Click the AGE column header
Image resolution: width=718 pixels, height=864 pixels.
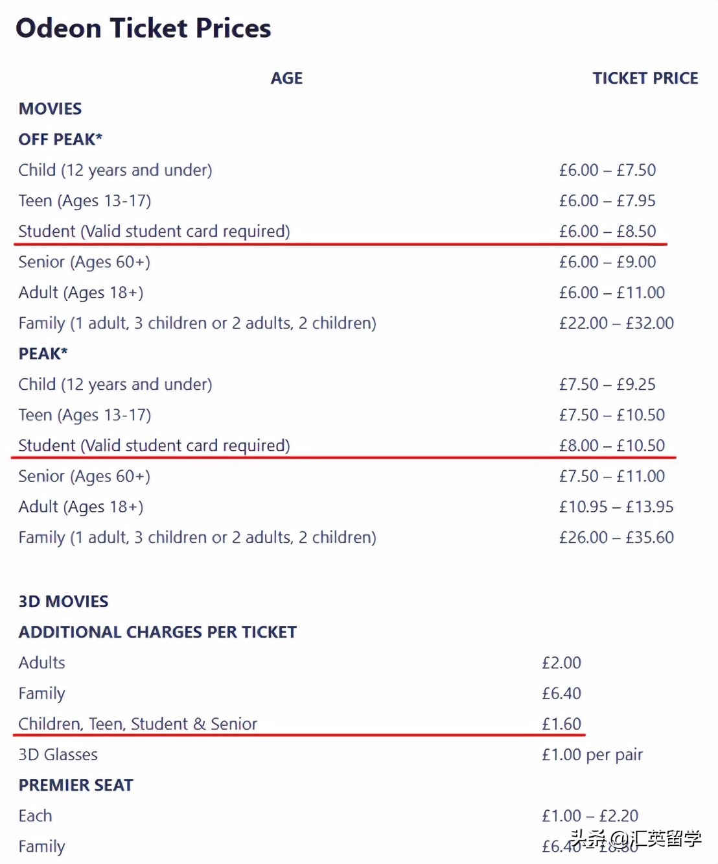click(286, 78)
